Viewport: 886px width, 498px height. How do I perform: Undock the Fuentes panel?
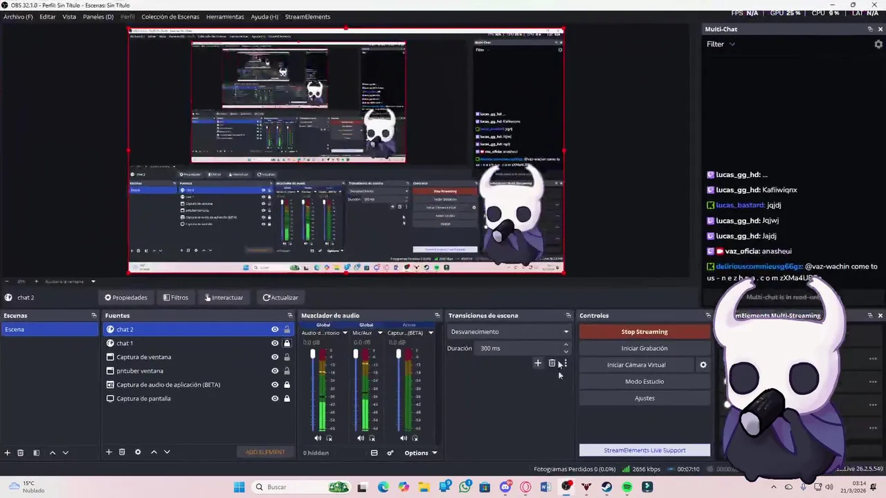pos(290,315)
